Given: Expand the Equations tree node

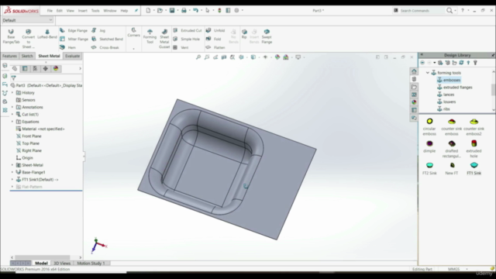Looking at the screenshot, I should point(12,122).
